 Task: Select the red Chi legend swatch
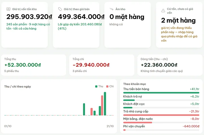[x=107, y=87]
